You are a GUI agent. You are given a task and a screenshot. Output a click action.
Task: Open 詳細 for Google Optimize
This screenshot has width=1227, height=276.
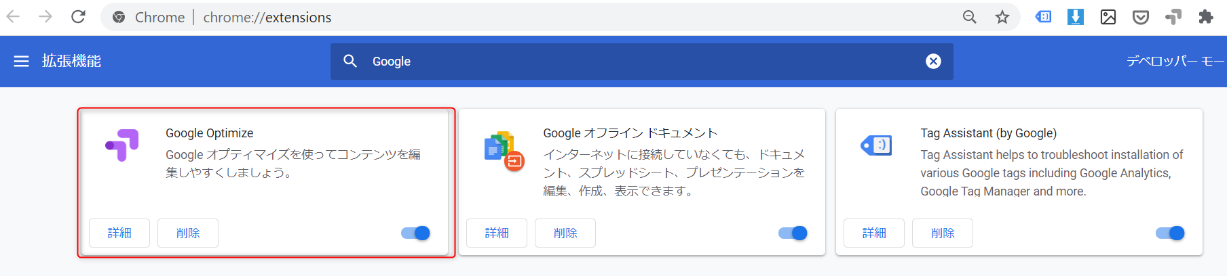[x=119, y=233]
